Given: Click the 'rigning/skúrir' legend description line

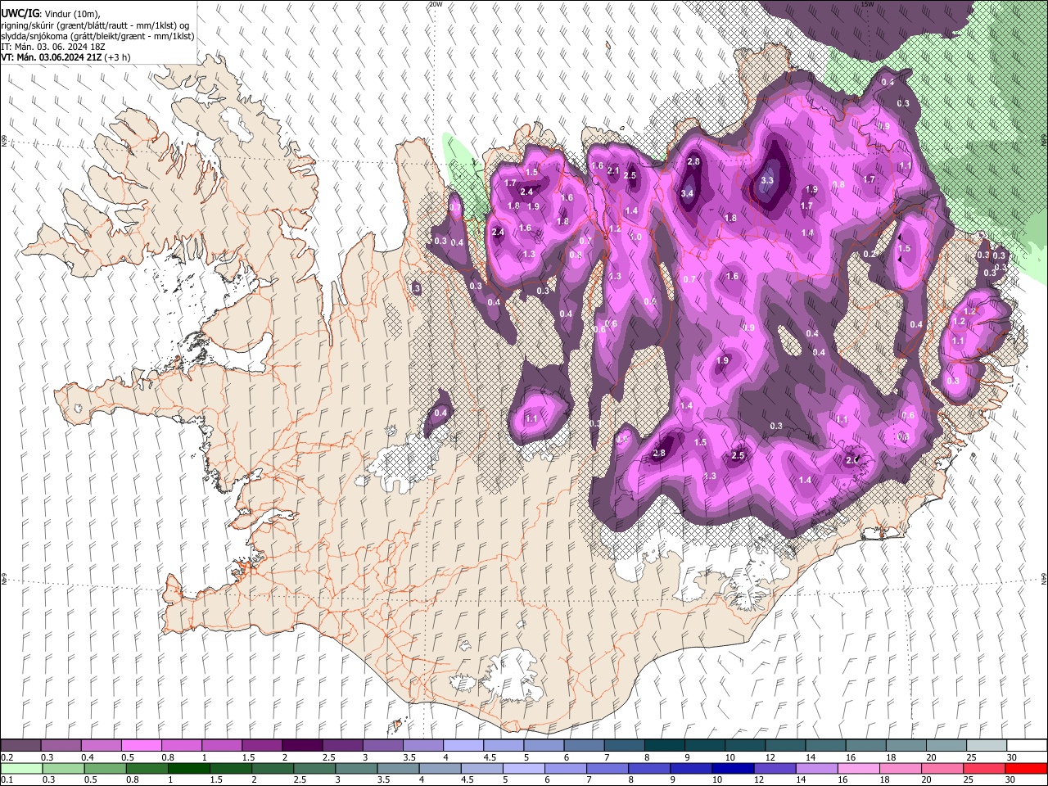Looking at the screenshot, I should coord(95,25).
